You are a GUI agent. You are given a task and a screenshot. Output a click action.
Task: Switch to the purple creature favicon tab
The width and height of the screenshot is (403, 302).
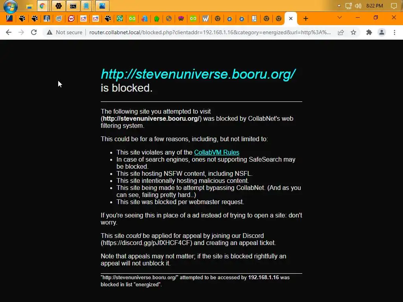(181, 18)
